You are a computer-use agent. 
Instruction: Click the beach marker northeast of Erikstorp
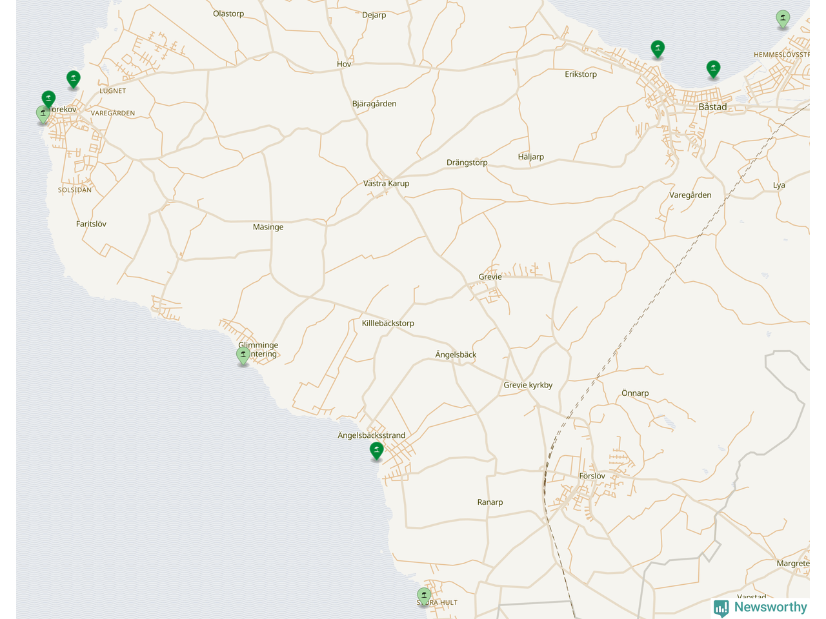658,49
